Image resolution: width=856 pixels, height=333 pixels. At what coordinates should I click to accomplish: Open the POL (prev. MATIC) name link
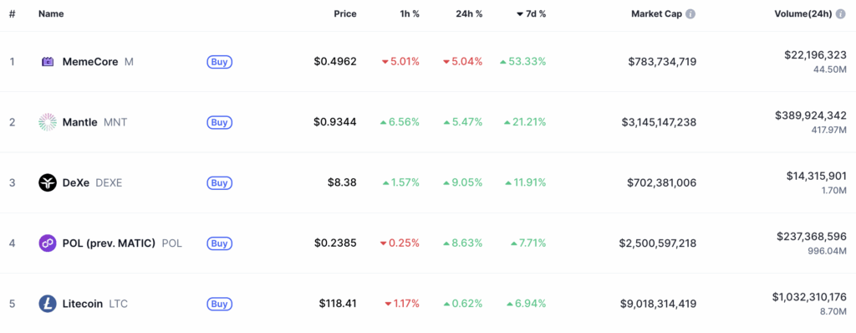(122, 243)
